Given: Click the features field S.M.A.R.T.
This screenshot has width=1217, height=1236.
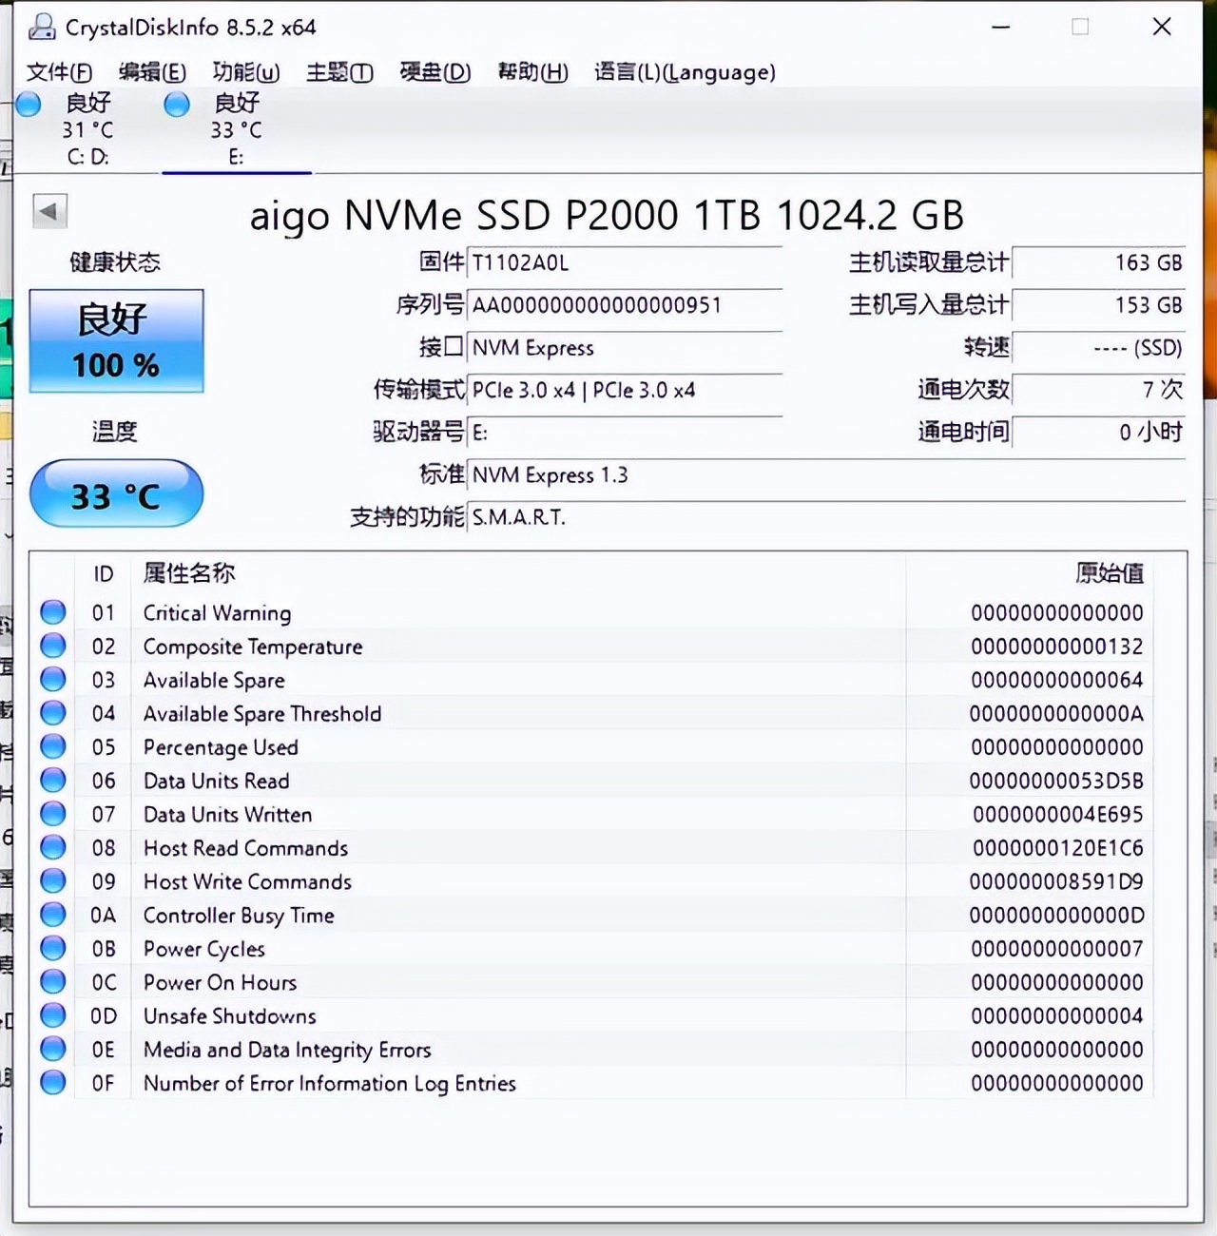Looking at the screenshot, I should click(x=826, y=517).
